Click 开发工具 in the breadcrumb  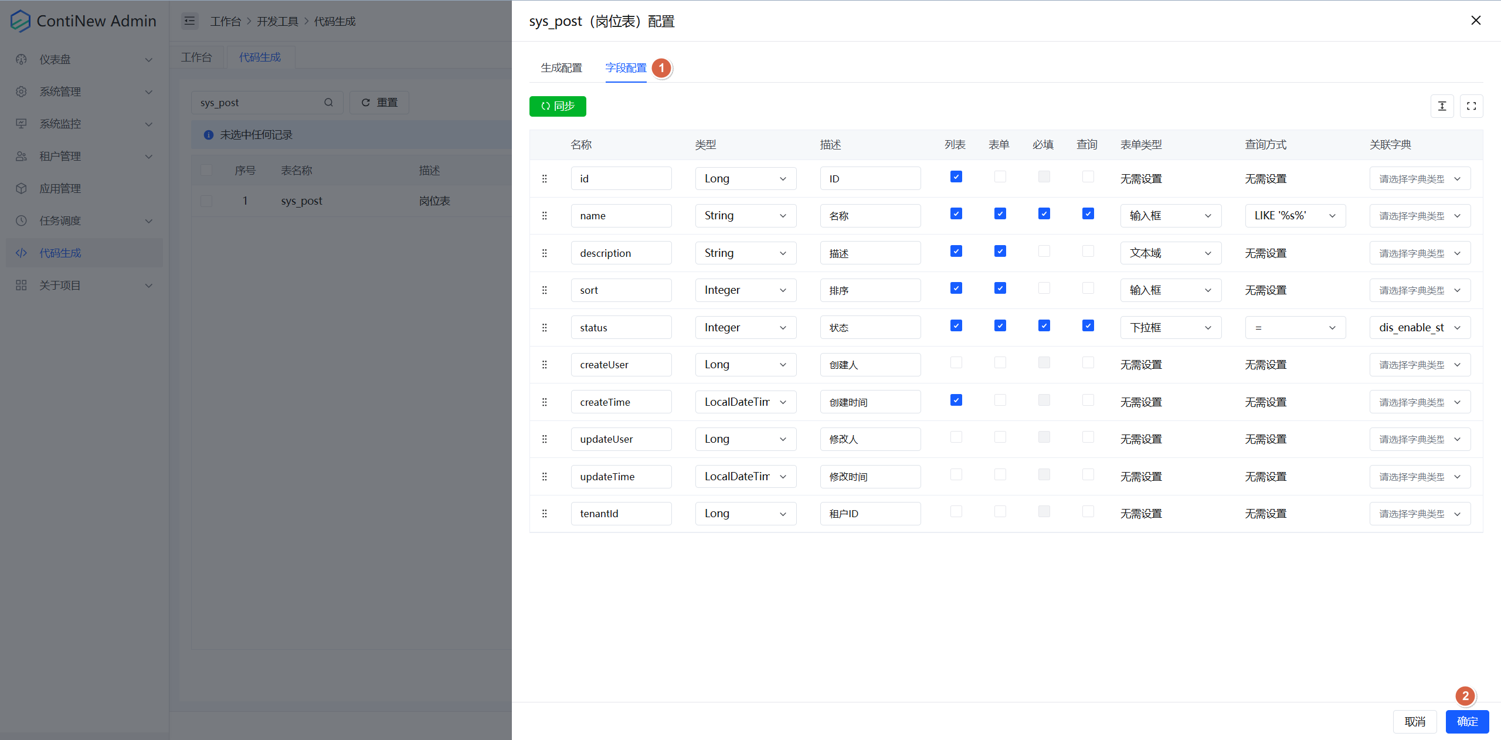click(277, 22)
